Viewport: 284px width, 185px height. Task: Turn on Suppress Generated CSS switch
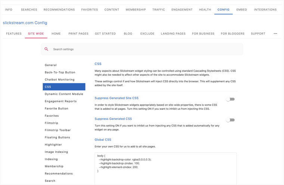(230, 120)
